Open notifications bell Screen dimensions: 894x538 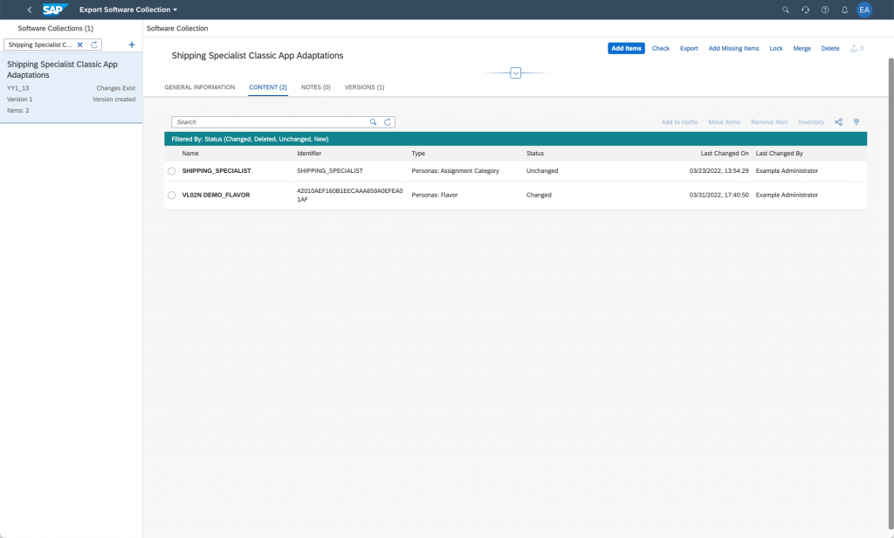coord(844,10)
